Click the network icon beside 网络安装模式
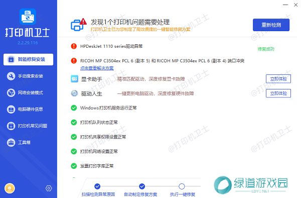This screenshot has height=198, width=301. [x=11, y=92]
